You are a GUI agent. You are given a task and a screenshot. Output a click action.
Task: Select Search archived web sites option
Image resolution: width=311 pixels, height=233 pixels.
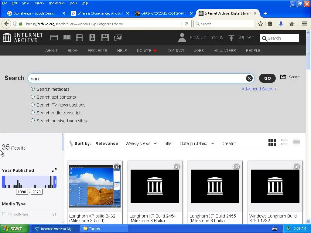[33, 120]
